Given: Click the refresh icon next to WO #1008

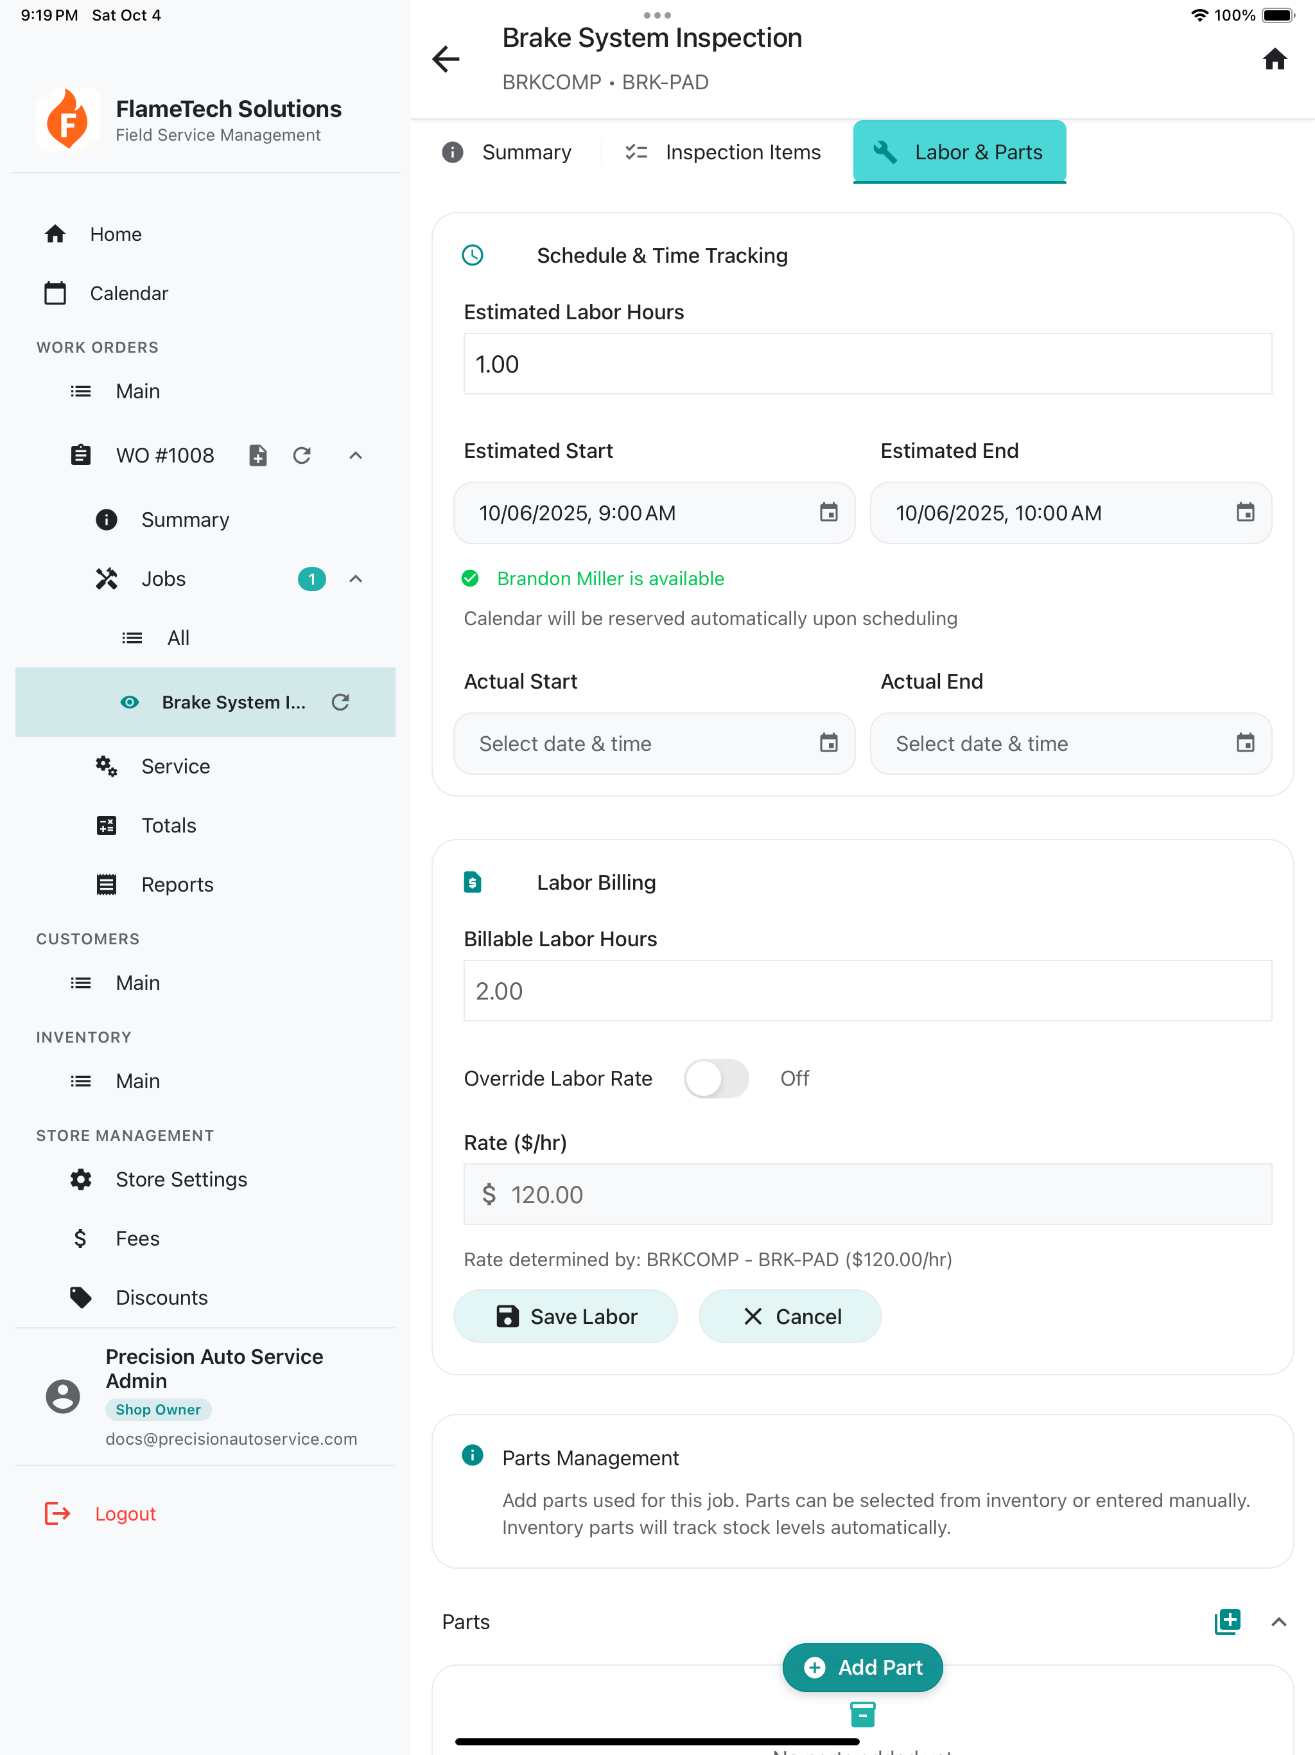Looking at the screenshot, I should click(301, 455).
